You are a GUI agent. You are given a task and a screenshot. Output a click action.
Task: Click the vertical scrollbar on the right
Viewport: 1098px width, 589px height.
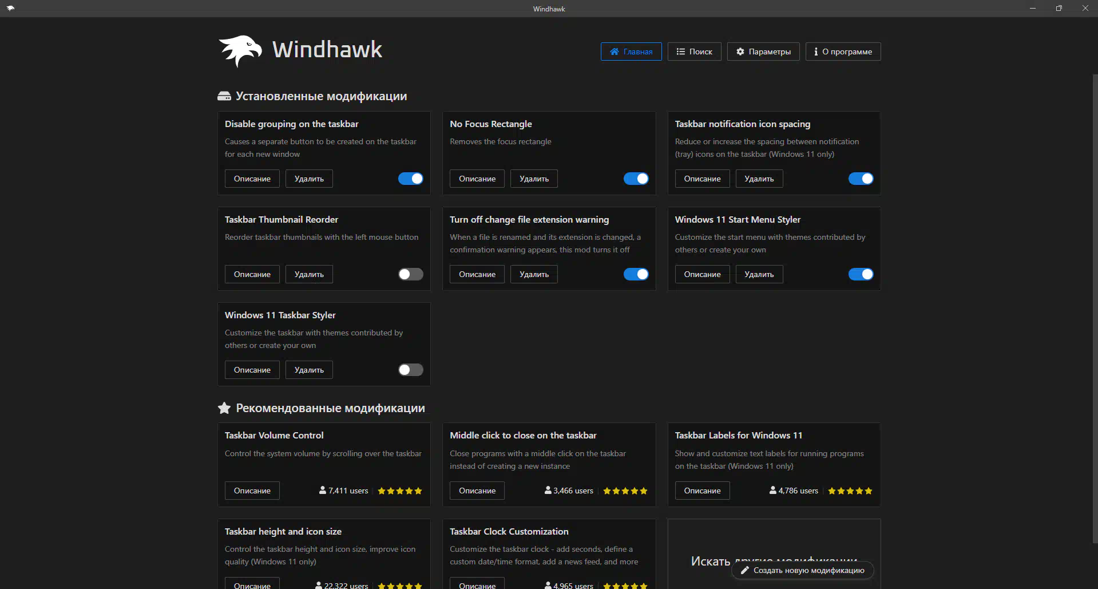click(x=1095, y=309)
